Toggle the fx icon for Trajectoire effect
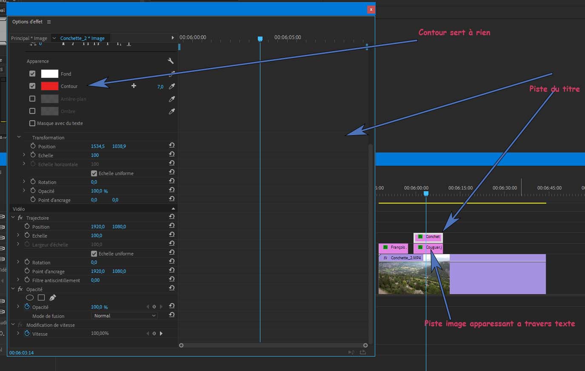 (20, 218)
